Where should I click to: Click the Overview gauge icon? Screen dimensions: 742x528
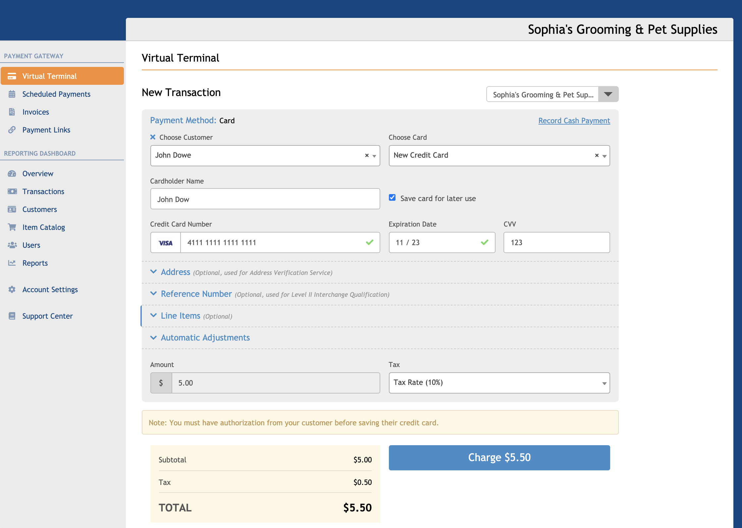pos(12,174)
